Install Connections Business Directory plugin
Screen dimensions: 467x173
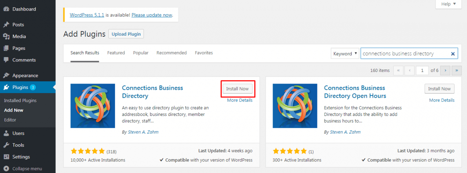237,89
